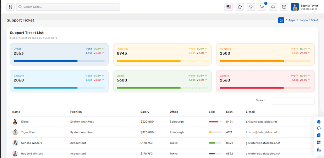Click the document icon in side panel
324x158 pixels.
pyautogui.click(x=319, y=135)
